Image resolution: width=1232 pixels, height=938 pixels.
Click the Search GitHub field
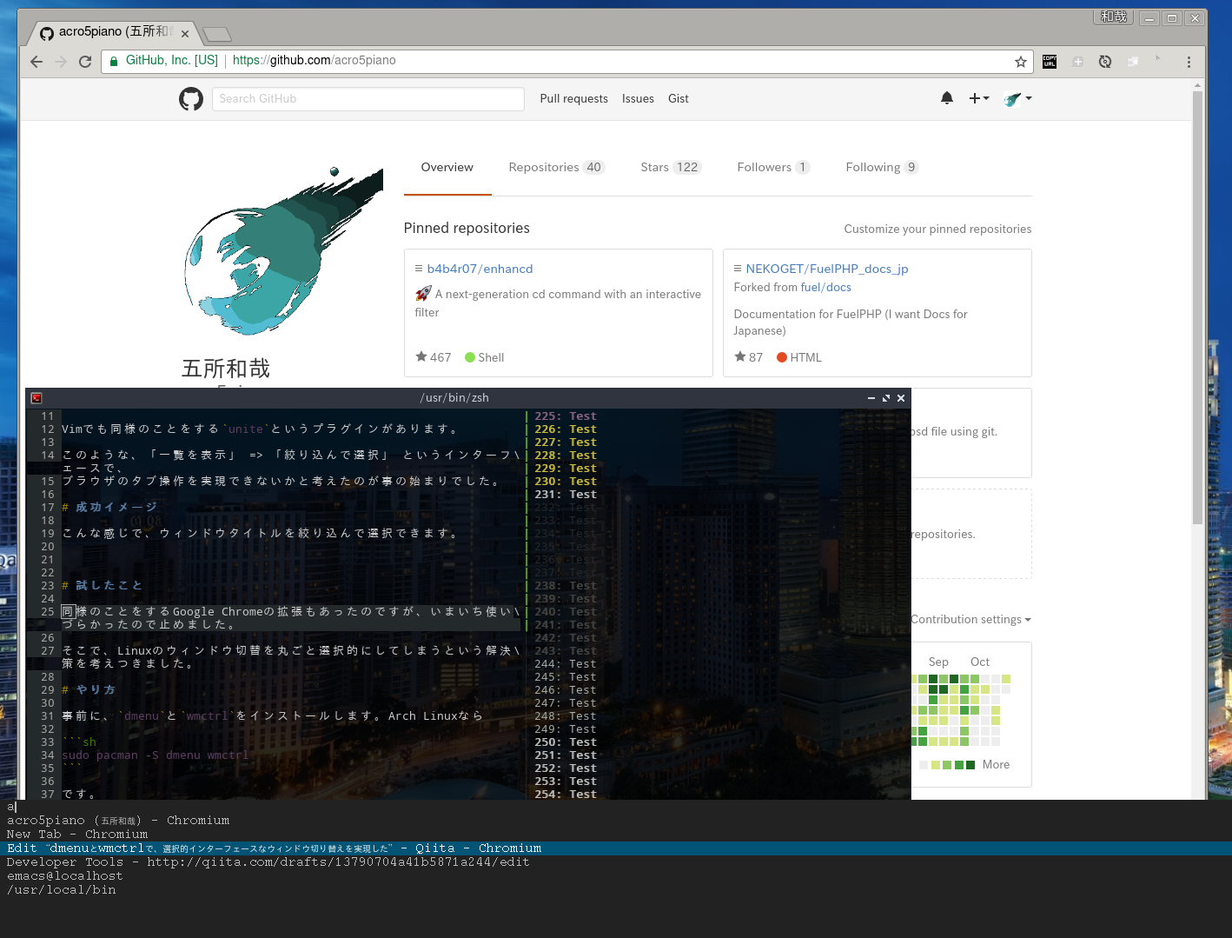(368, 98)
